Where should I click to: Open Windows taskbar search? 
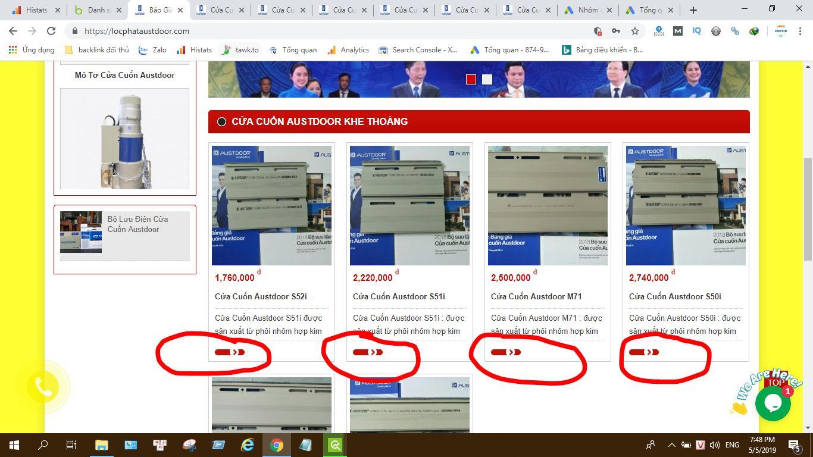click(43, 445)
